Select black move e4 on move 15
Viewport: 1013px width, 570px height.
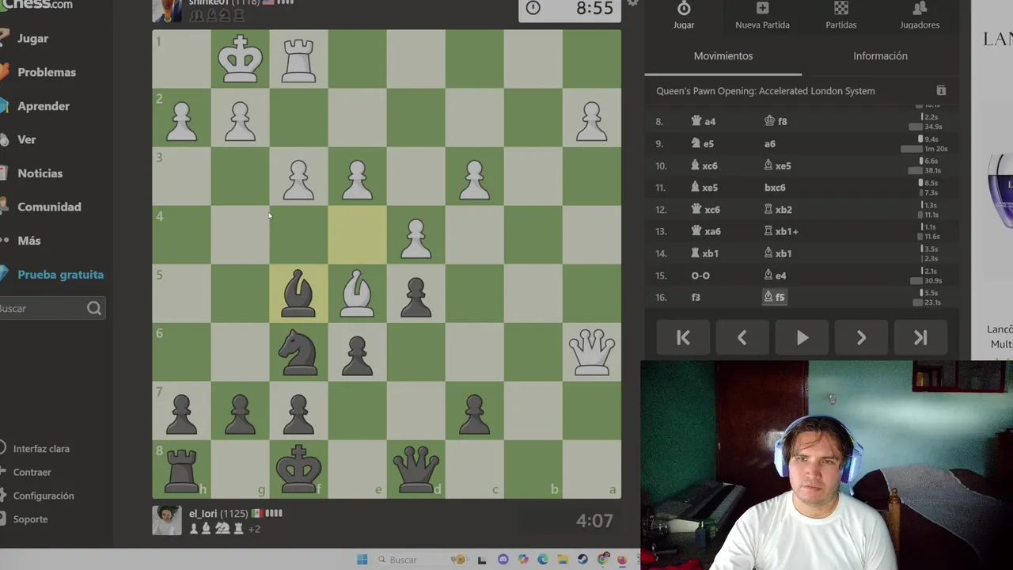pos(775,275)
